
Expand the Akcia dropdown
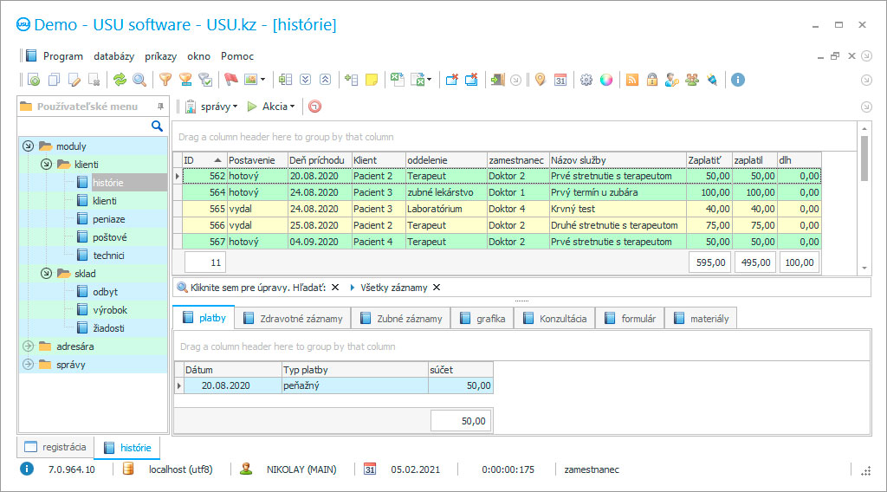[271, 107]
